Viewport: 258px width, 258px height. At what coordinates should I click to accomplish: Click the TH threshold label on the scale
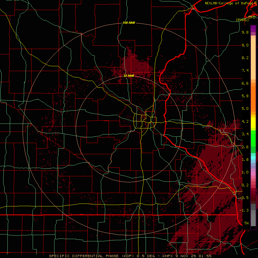pyautogui.click(x=246, y=223)
